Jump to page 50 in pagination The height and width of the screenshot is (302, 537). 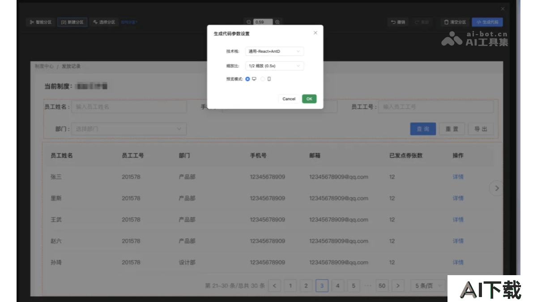coord(382,285)
